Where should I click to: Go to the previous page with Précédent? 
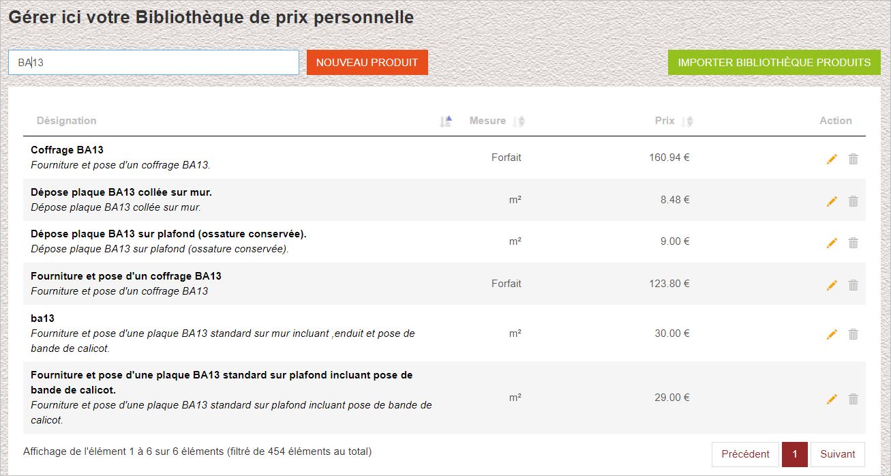pyautogui.click(x=744, y=453)
